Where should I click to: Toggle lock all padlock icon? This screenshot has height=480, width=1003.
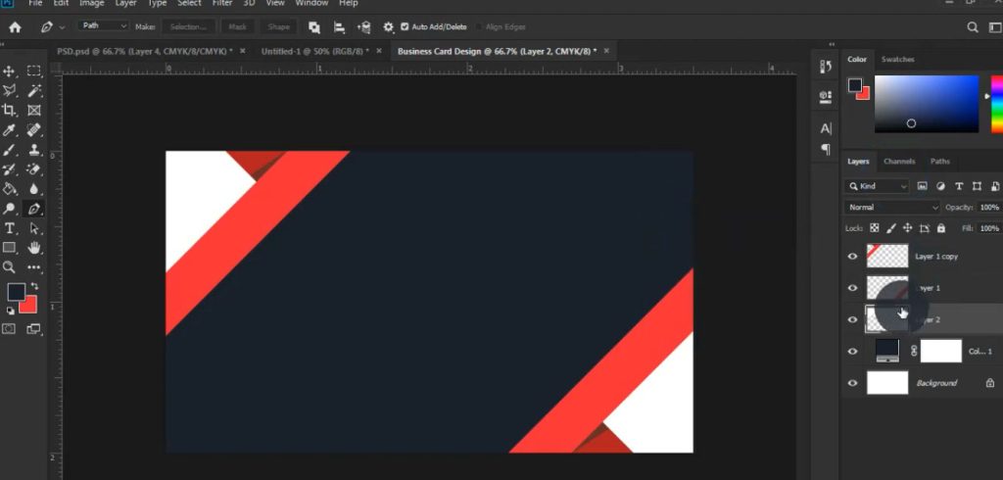coord(941,228)
